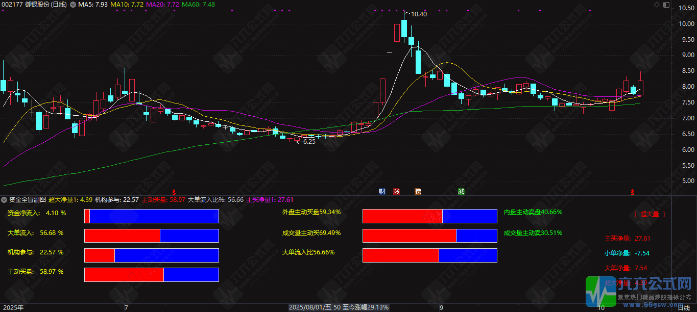Click 机构参与: 22.57 header value
Image resolution: width=697 pixels, height=312 pixels.
[x=117, y=199]
